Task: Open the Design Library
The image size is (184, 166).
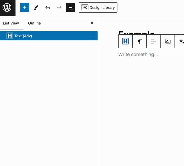Action: click(x=98, y=8)
